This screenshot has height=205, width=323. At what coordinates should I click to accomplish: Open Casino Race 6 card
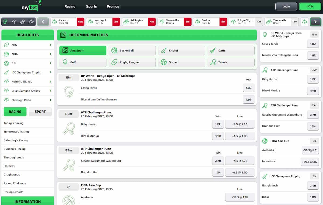pos(210,22)
